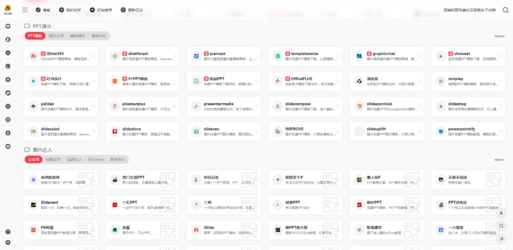Switch to the 辅助插件 tab
The width and height of the screenshot is (513, 250).
(x=77, y=36)
